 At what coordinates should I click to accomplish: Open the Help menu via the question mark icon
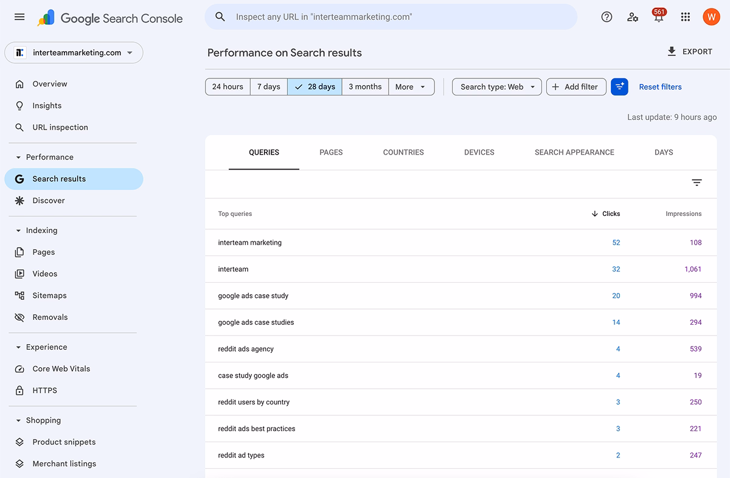[607, 16]
